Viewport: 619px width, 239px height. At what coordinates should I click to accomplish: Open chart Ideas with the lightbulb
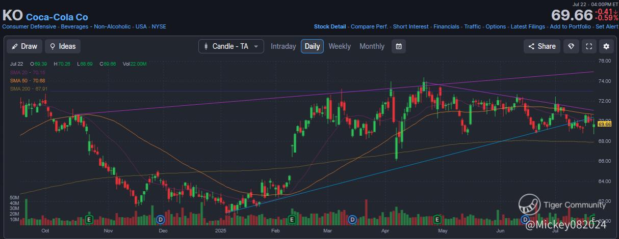click(x=62, y=46)
